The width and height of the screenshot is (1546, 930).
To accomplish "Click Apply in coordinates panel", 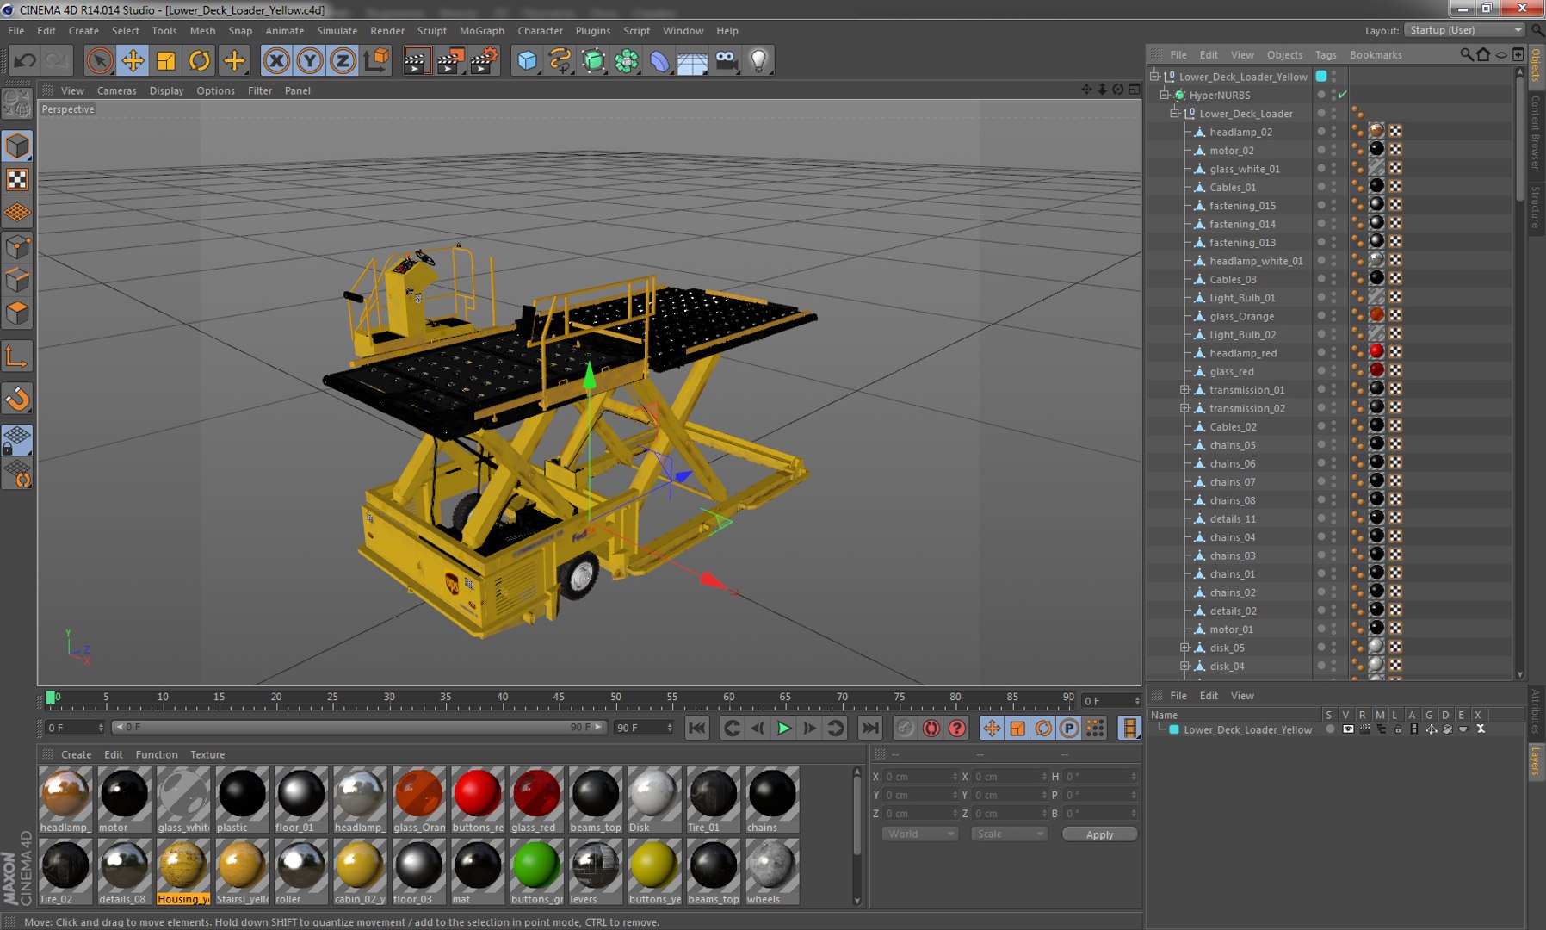I will (x=1099, y=834).
